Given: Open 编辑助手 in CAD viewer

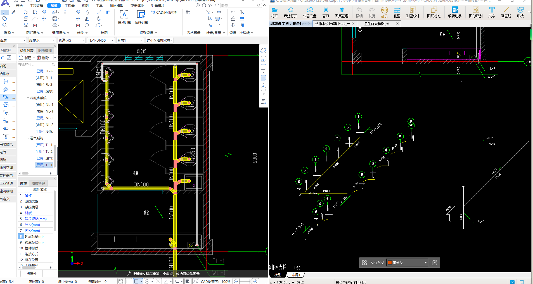Looking at the screenshot, I should pyautogui.click(x=455, y=13).
